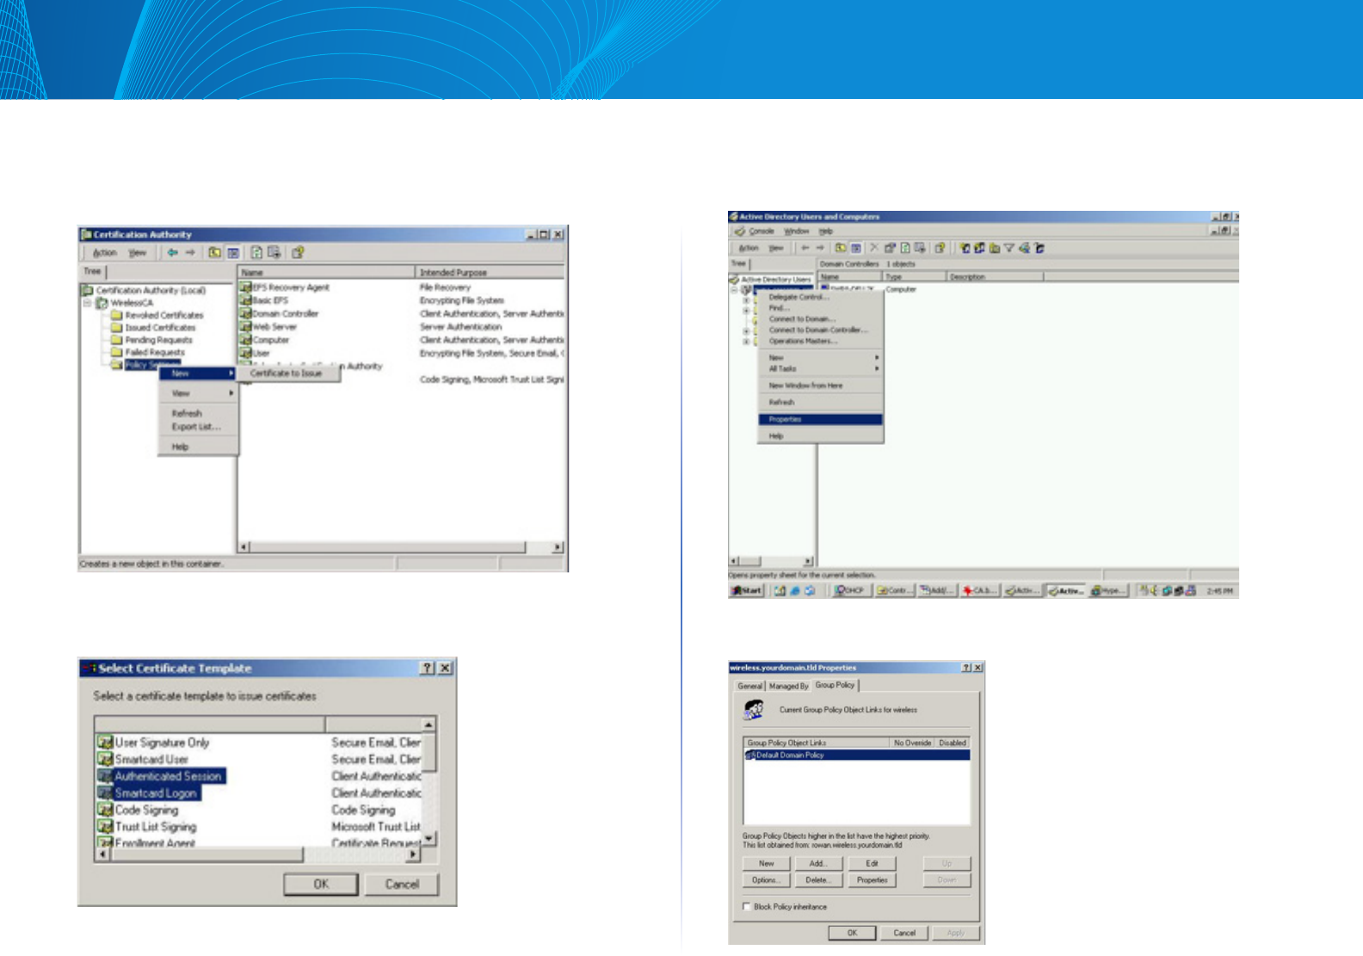The height and width of the screenshot is (956, 1363).
Task: Click the help icon in Certification Authority toolbar
Action: 298,253
